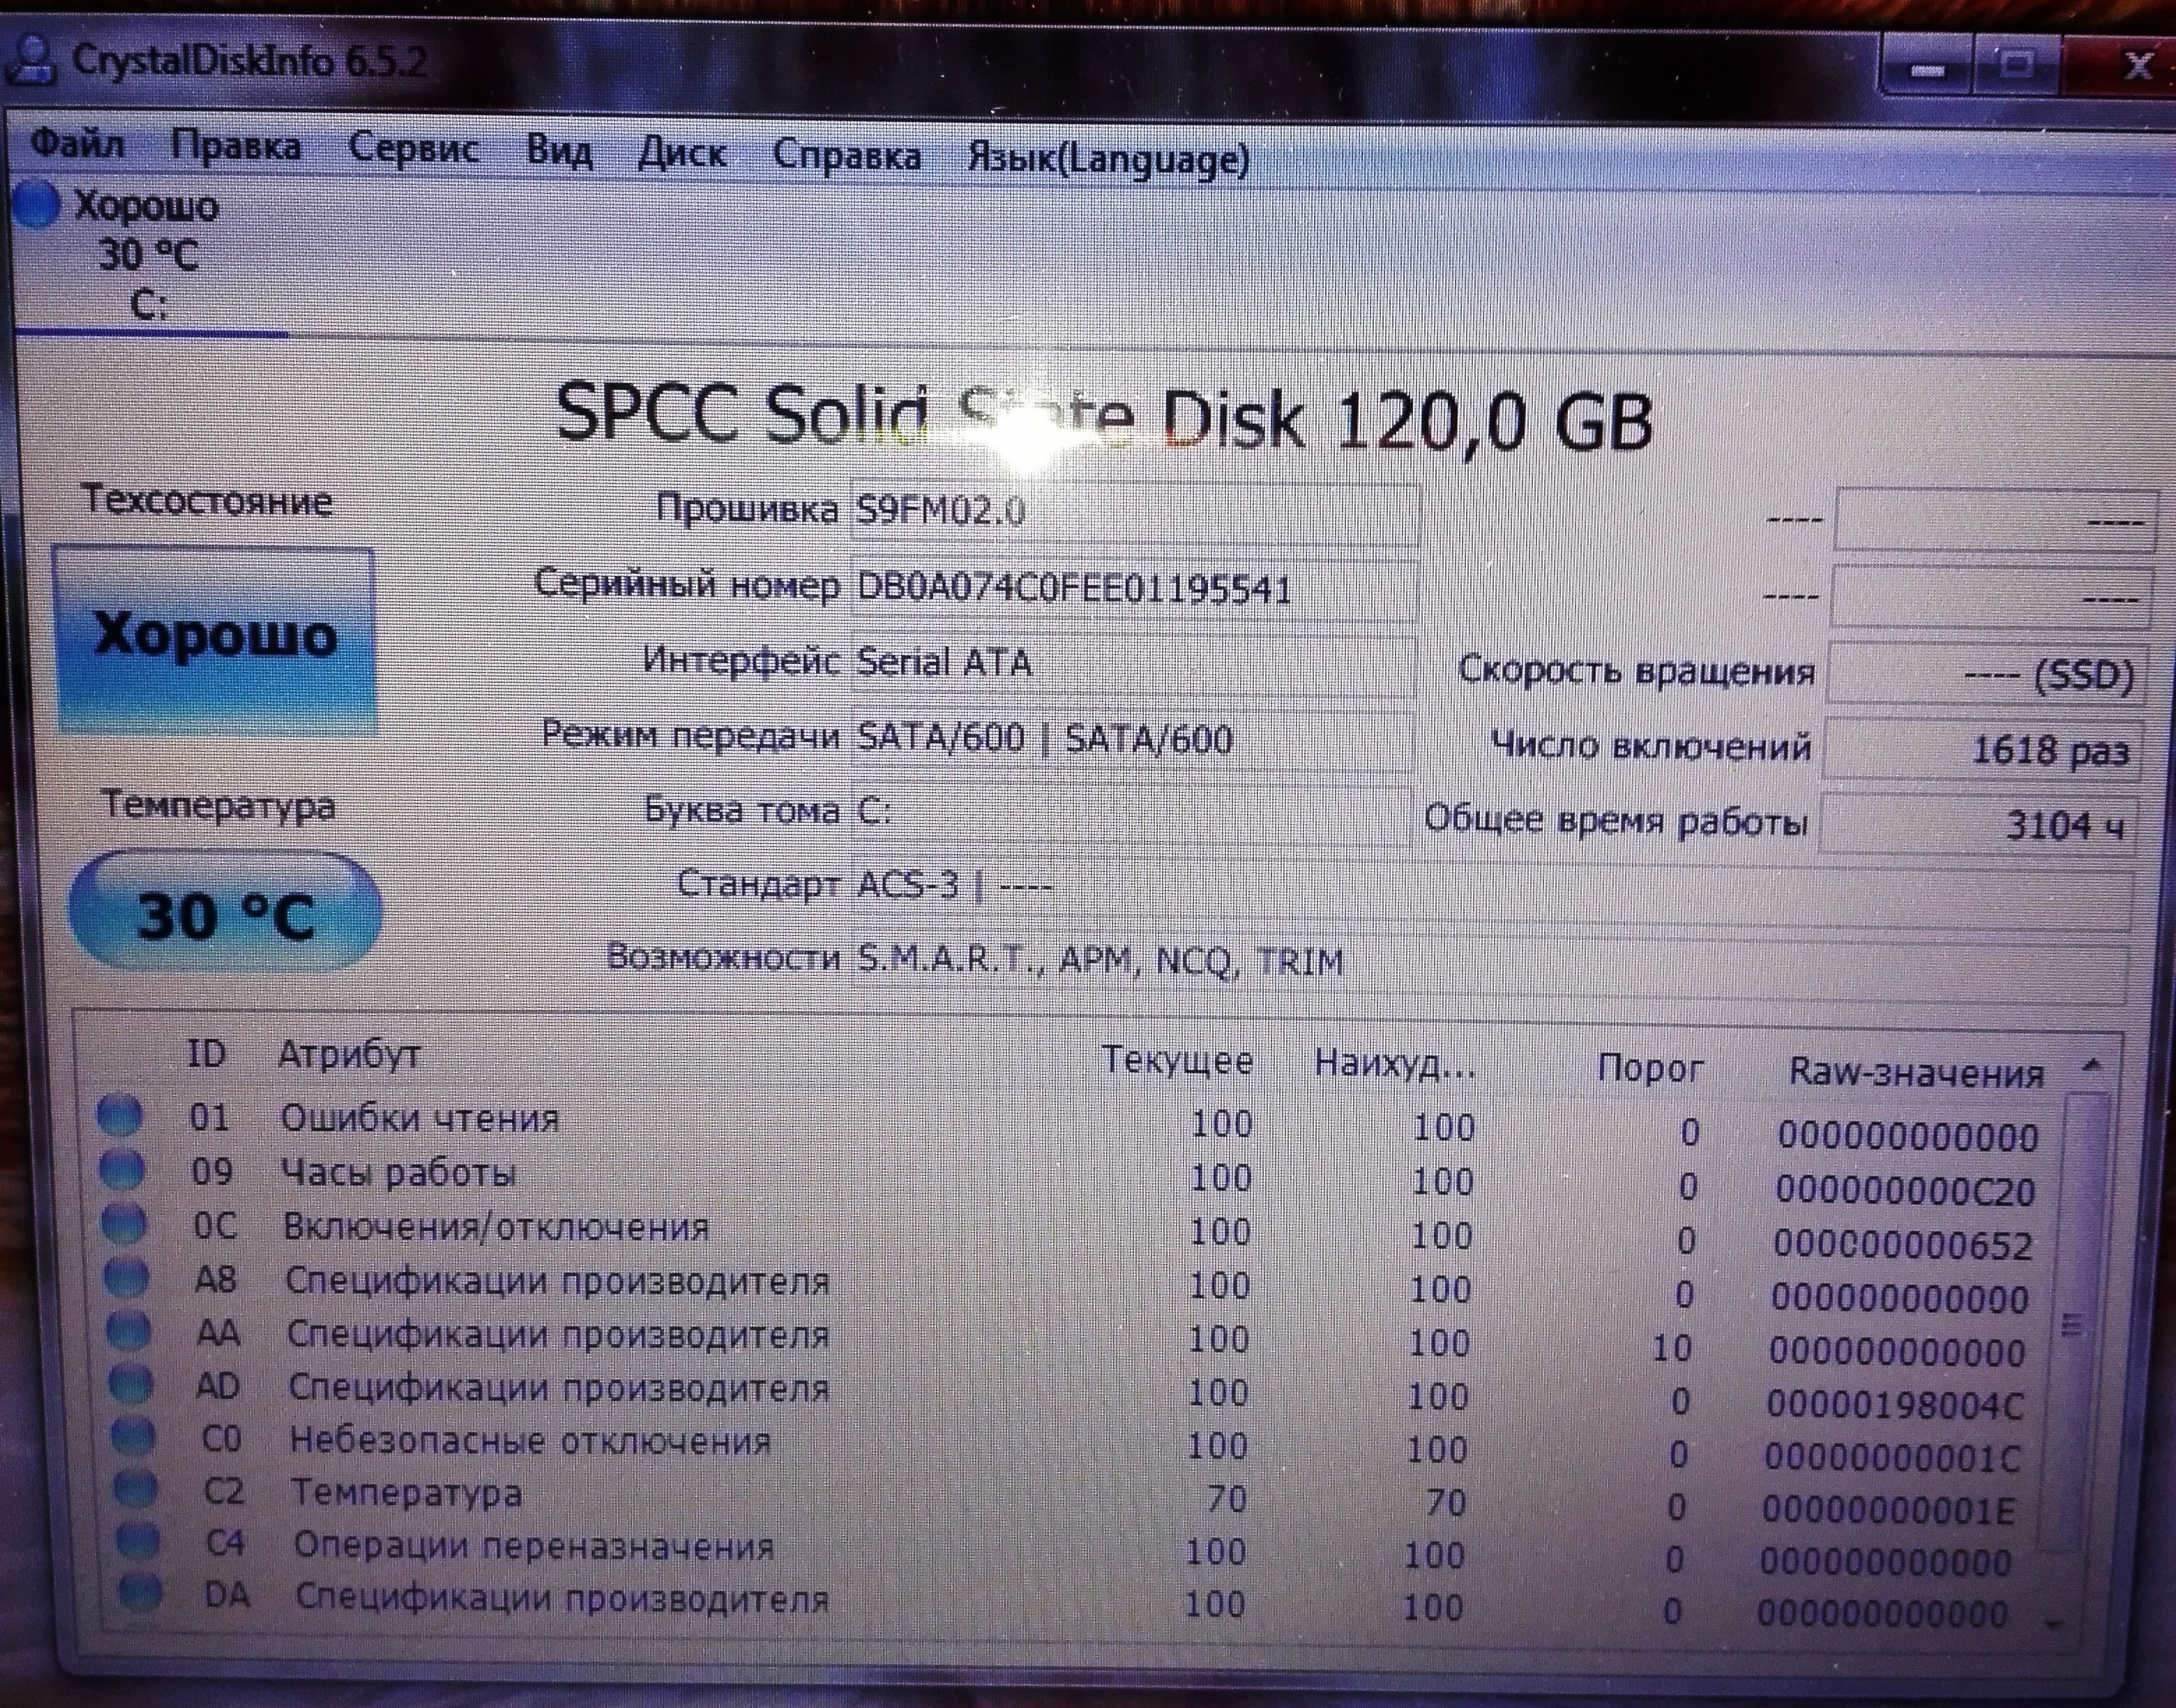Click the ID column header

click(207, 1053)
